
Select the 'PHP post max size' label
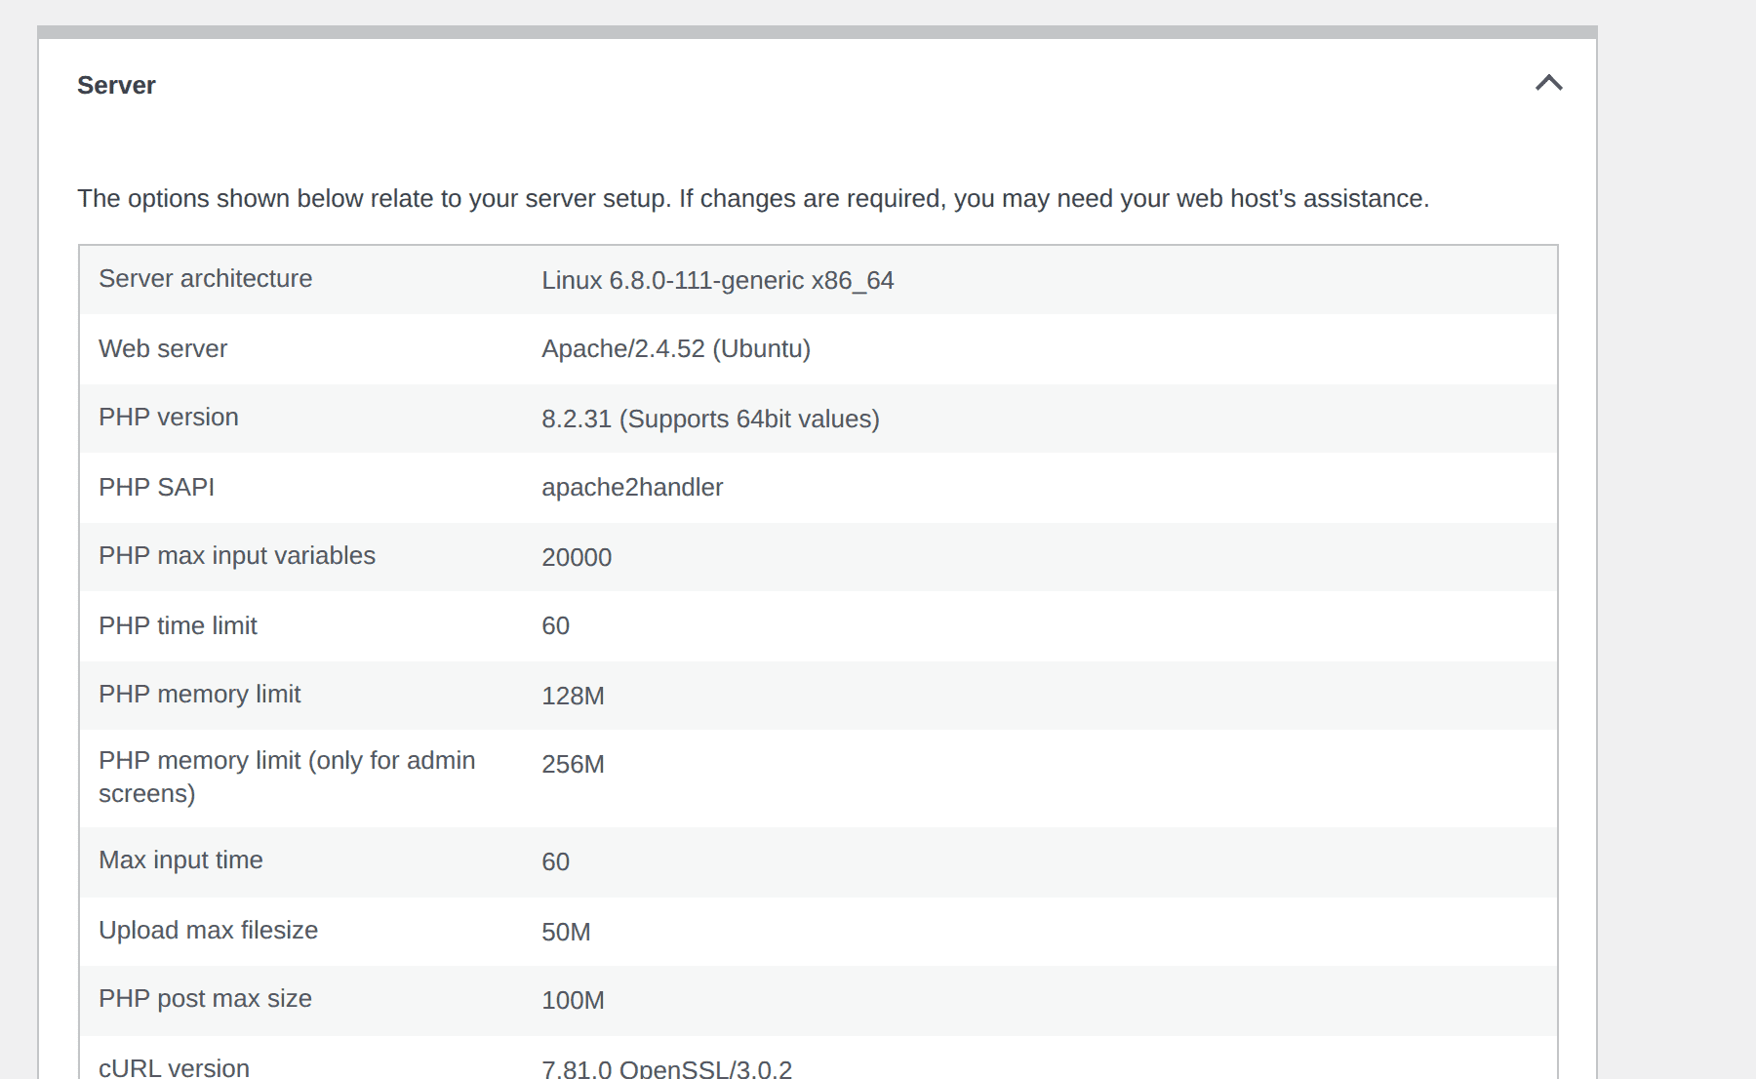(206, 999)
